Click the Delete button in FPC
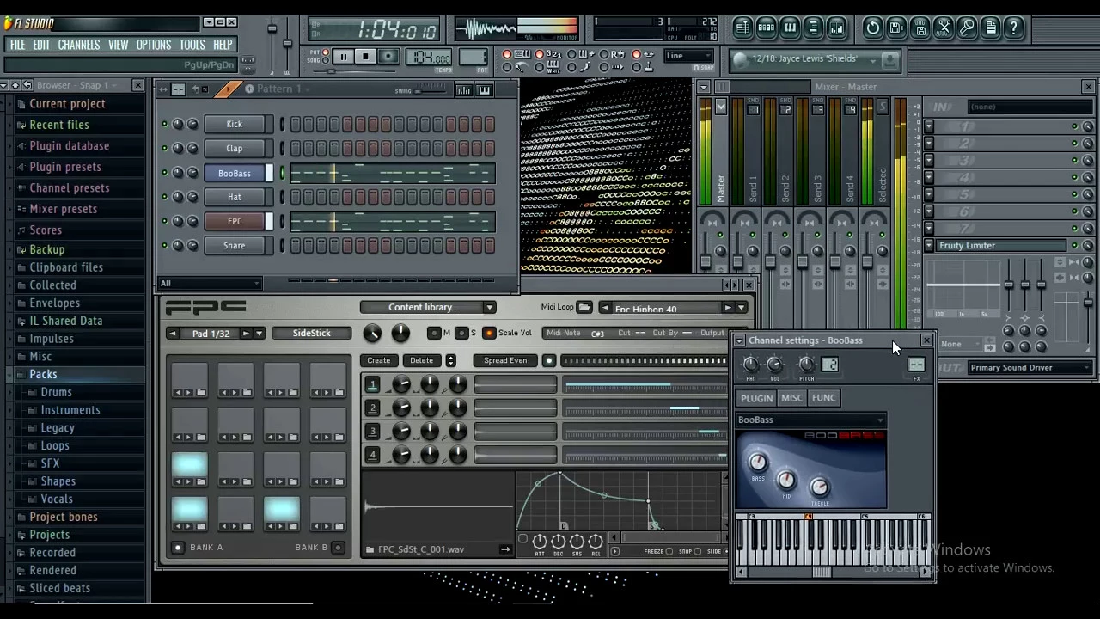 pyautogui.click(x=421, y=360)
